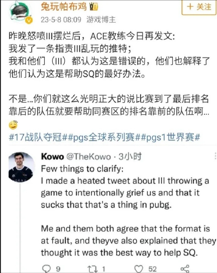
Task: Open hashtag #pgs全球系列赛#
Action: (x=102, y=137)
